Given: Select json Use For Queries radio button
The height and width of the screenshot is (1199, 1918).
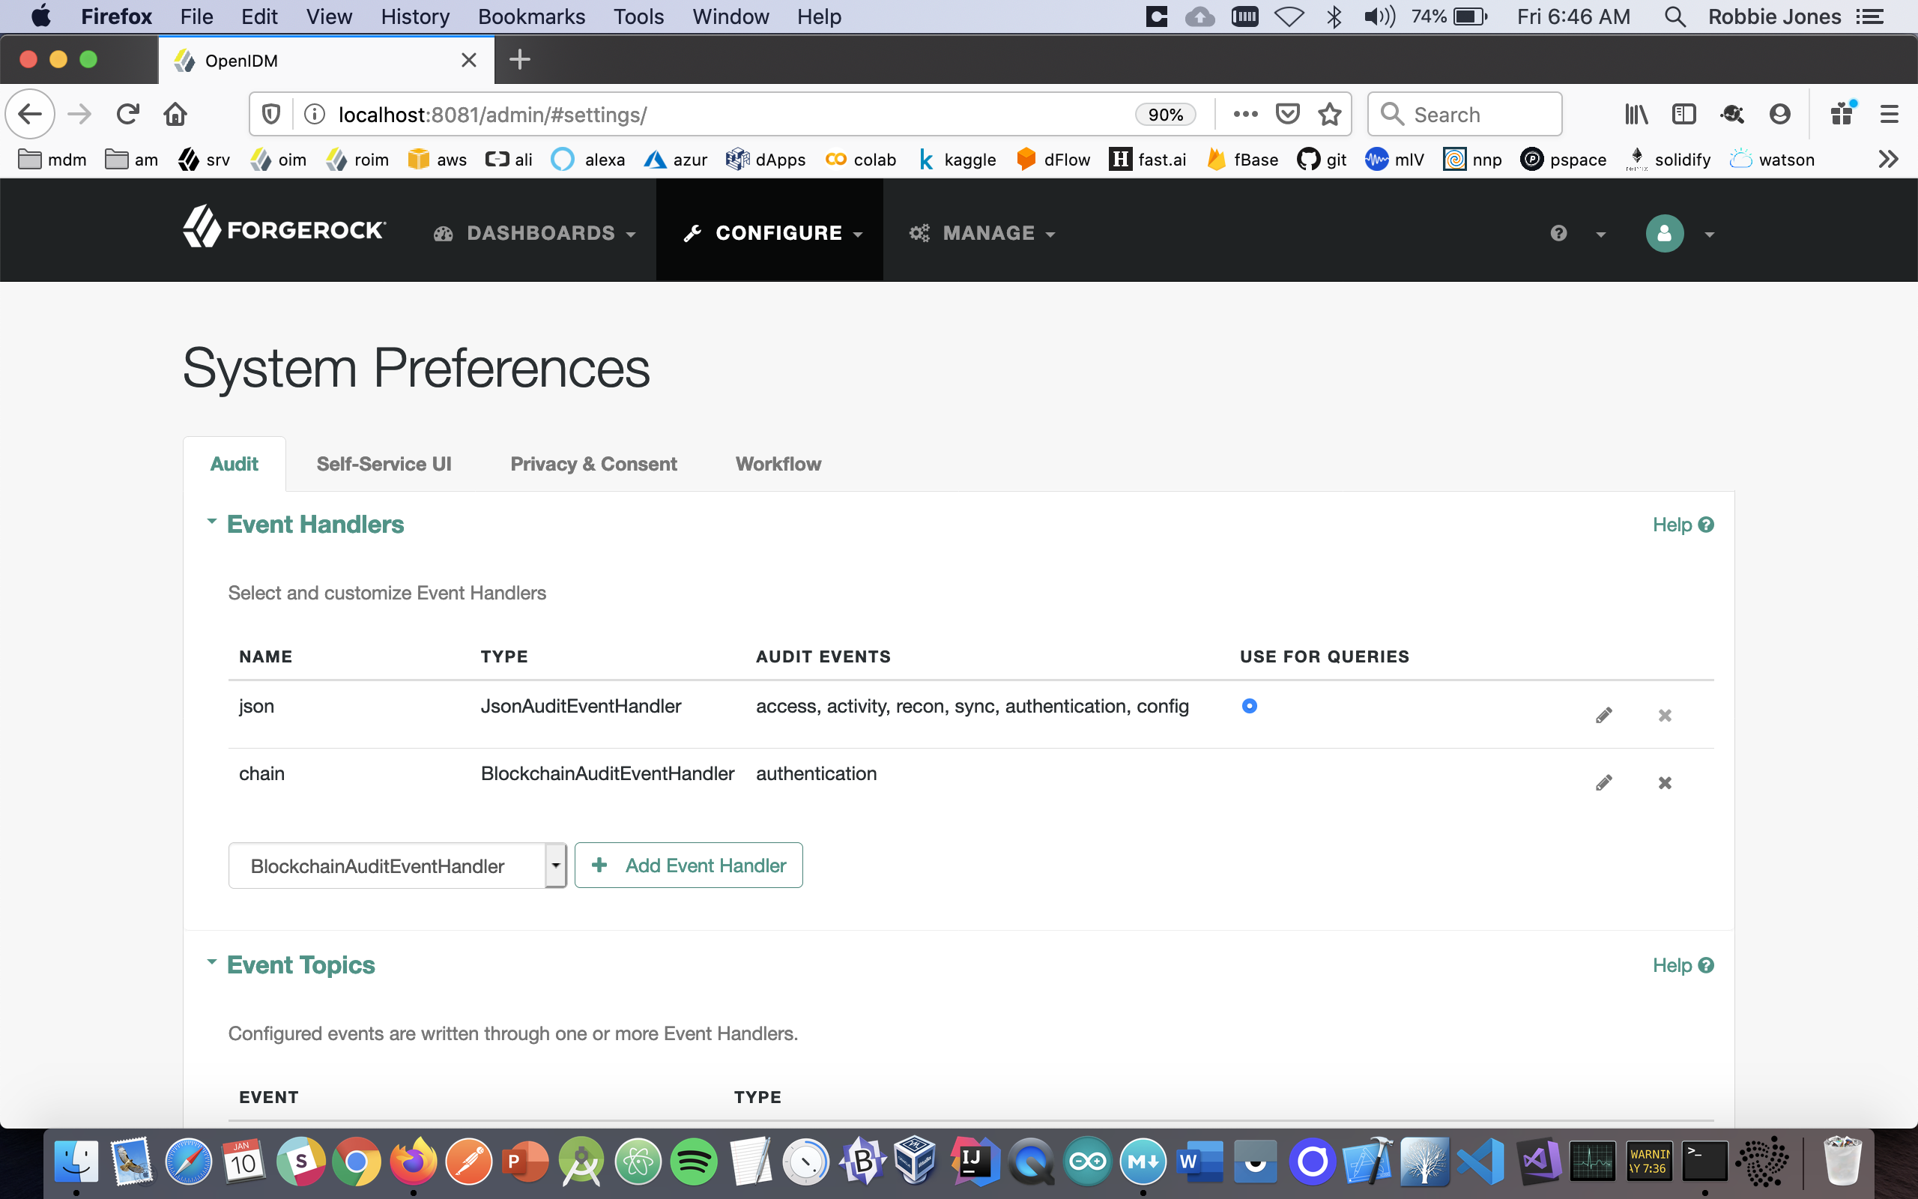Looking at the screenshot, I should [1249, 706].
